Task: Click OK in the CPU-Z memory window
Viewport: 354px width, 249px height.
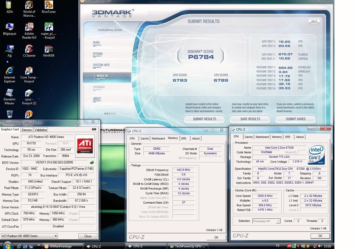Action: pyautogui.click(x=216, y=237)
